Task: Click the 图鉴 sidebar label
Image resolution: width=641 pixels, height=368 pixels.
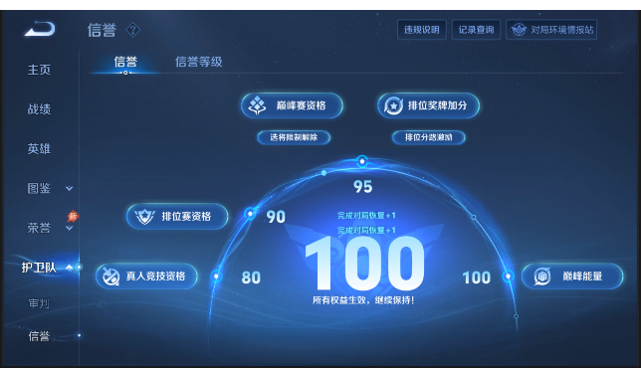Action: (x=39, y=188)
